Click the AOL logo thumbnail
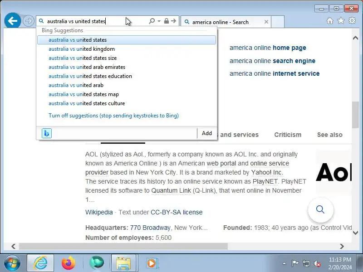The width and height of the screenshot is (363, 272). 334,172
